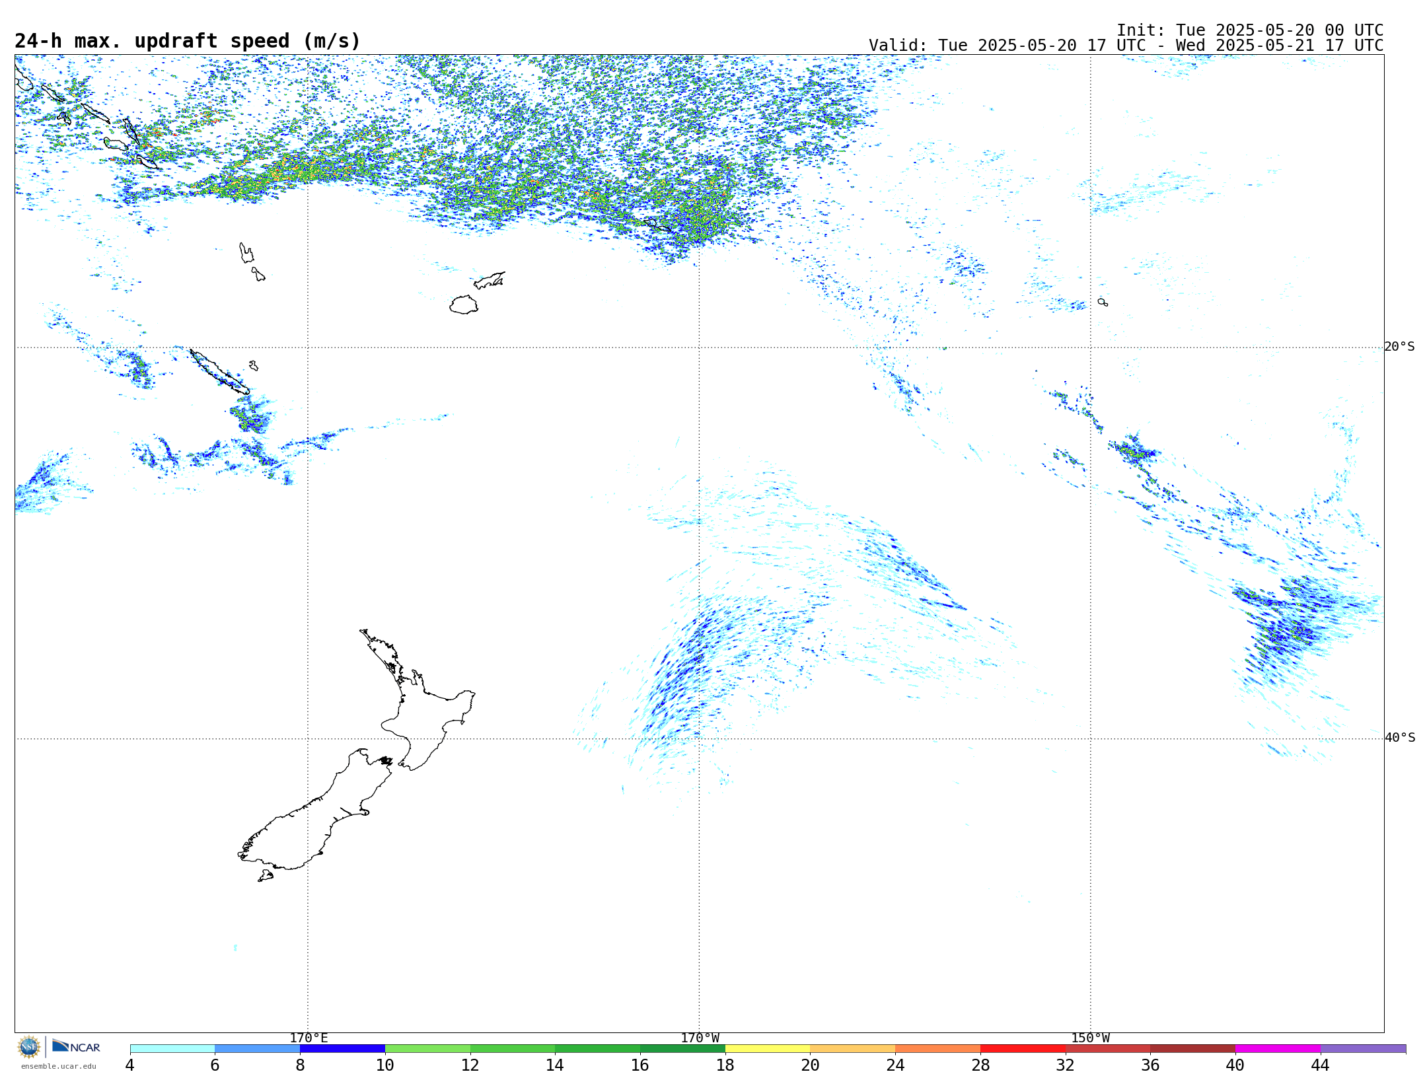1427x1074 pixels.
Task: Click colorbar tick label '8'
Action: tap(300, 1065)
